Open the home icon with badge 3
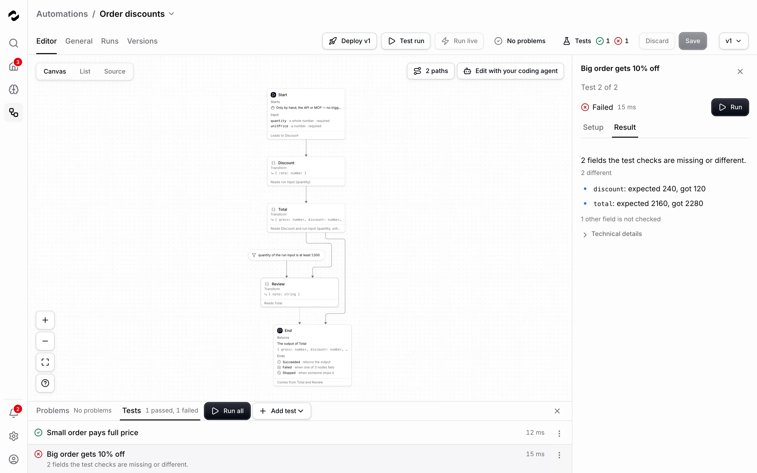 pyautogui.click(x=13, y=66)
